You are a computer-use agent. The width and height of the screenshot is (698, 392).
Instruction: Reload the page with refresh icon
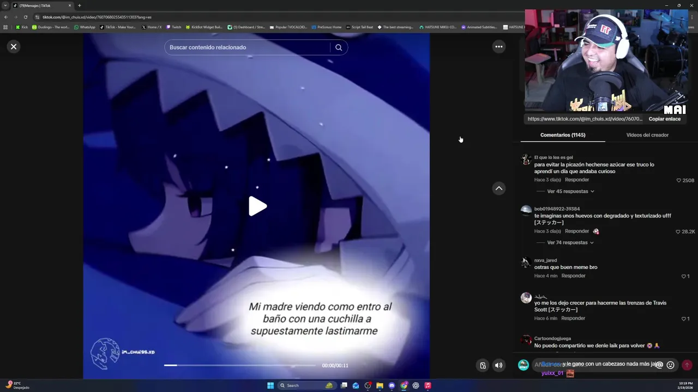coord(25,17)
